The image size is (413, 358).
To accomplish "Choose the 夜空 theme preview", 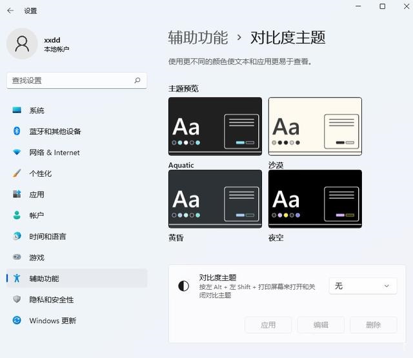I will (315, 199).
